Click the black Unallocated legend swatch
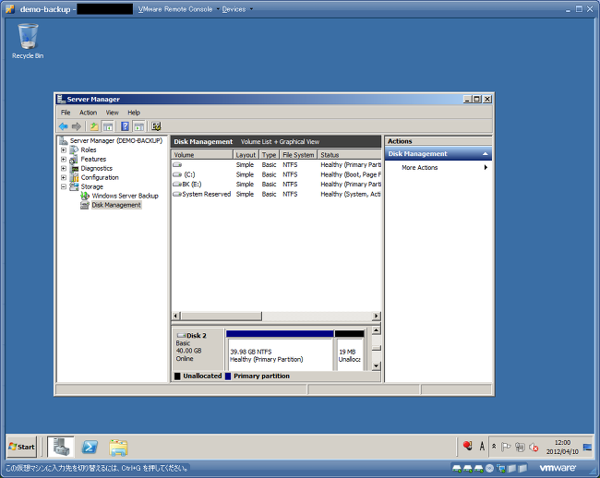The image size is (600, 478). [177, 376]
